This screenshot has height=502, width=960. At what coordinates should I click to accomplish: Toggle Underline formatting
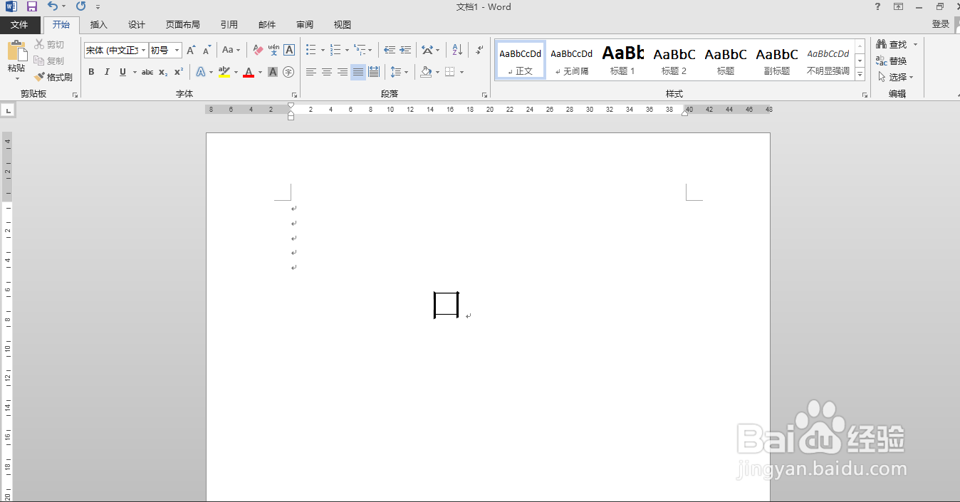click(122, 72)
